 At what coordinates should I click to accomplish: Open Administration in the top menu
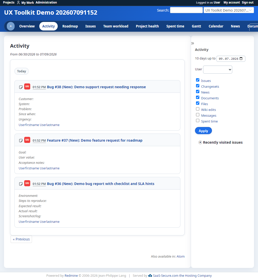coord(46,3)
